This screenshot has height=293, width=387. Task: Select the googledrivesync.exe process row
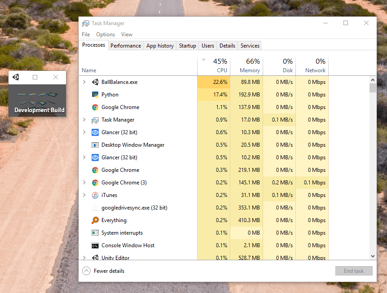(x=134, y=208)
